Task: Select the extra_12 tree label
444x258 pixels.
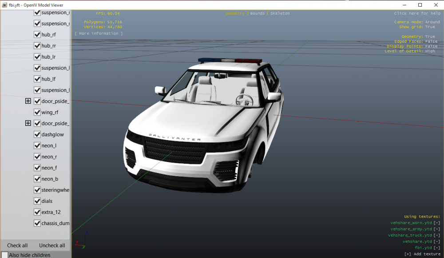Action: pos(51,212)
